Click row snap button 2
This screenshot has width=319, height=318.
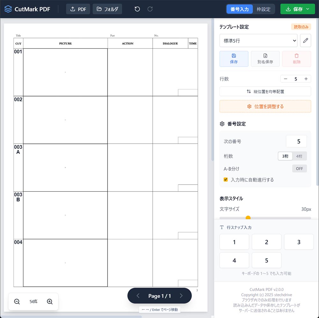coord(266,242)
